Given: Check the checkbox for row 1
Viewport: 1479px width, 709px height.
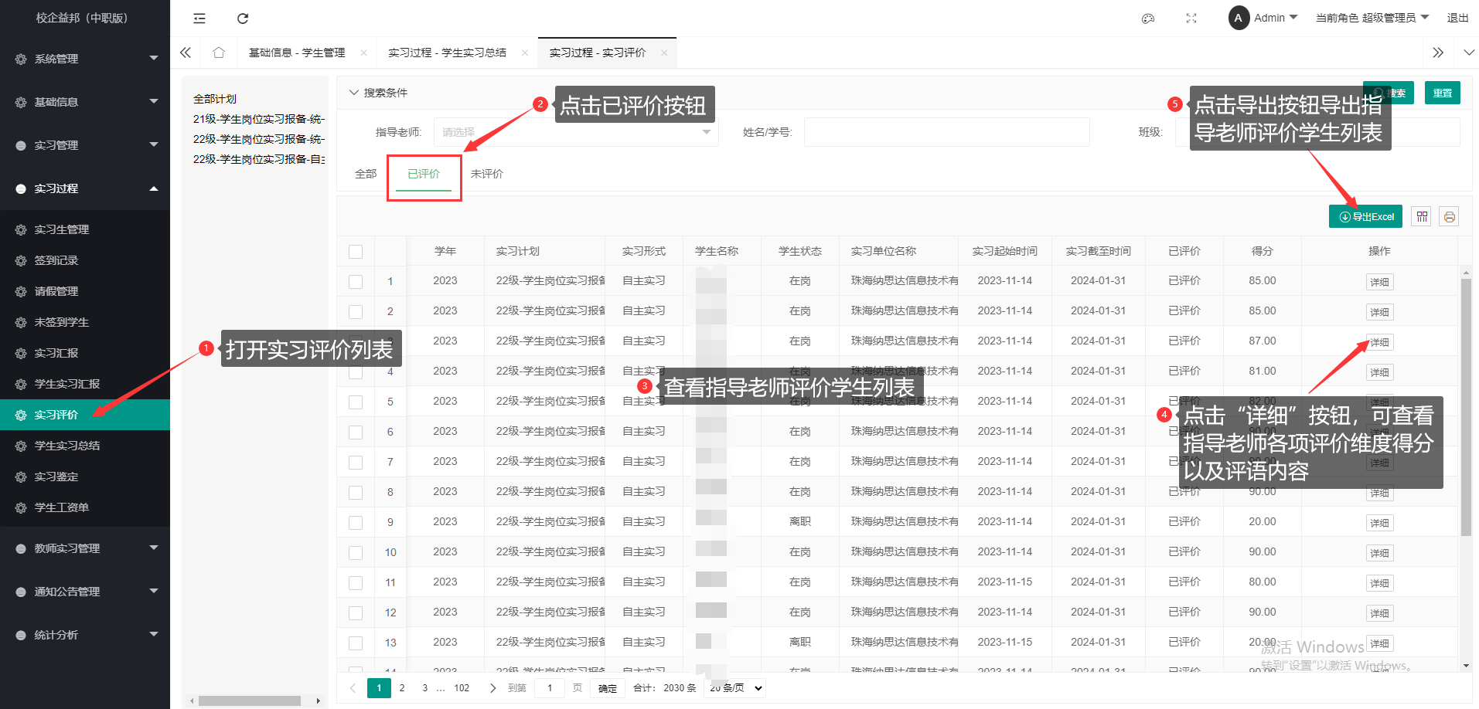Looking at the screenshot, I should (356, 282).
